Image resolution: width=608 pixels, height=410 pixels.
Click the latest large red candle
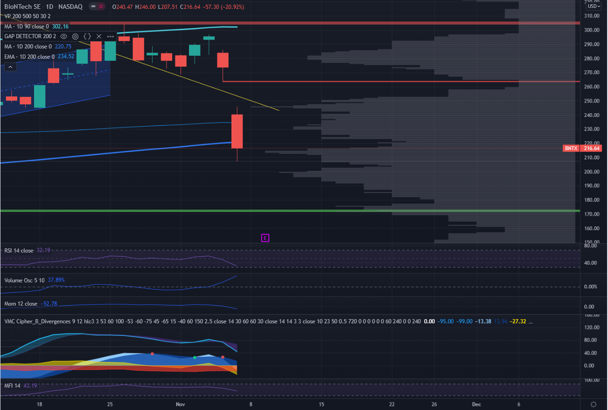[237, 131]
